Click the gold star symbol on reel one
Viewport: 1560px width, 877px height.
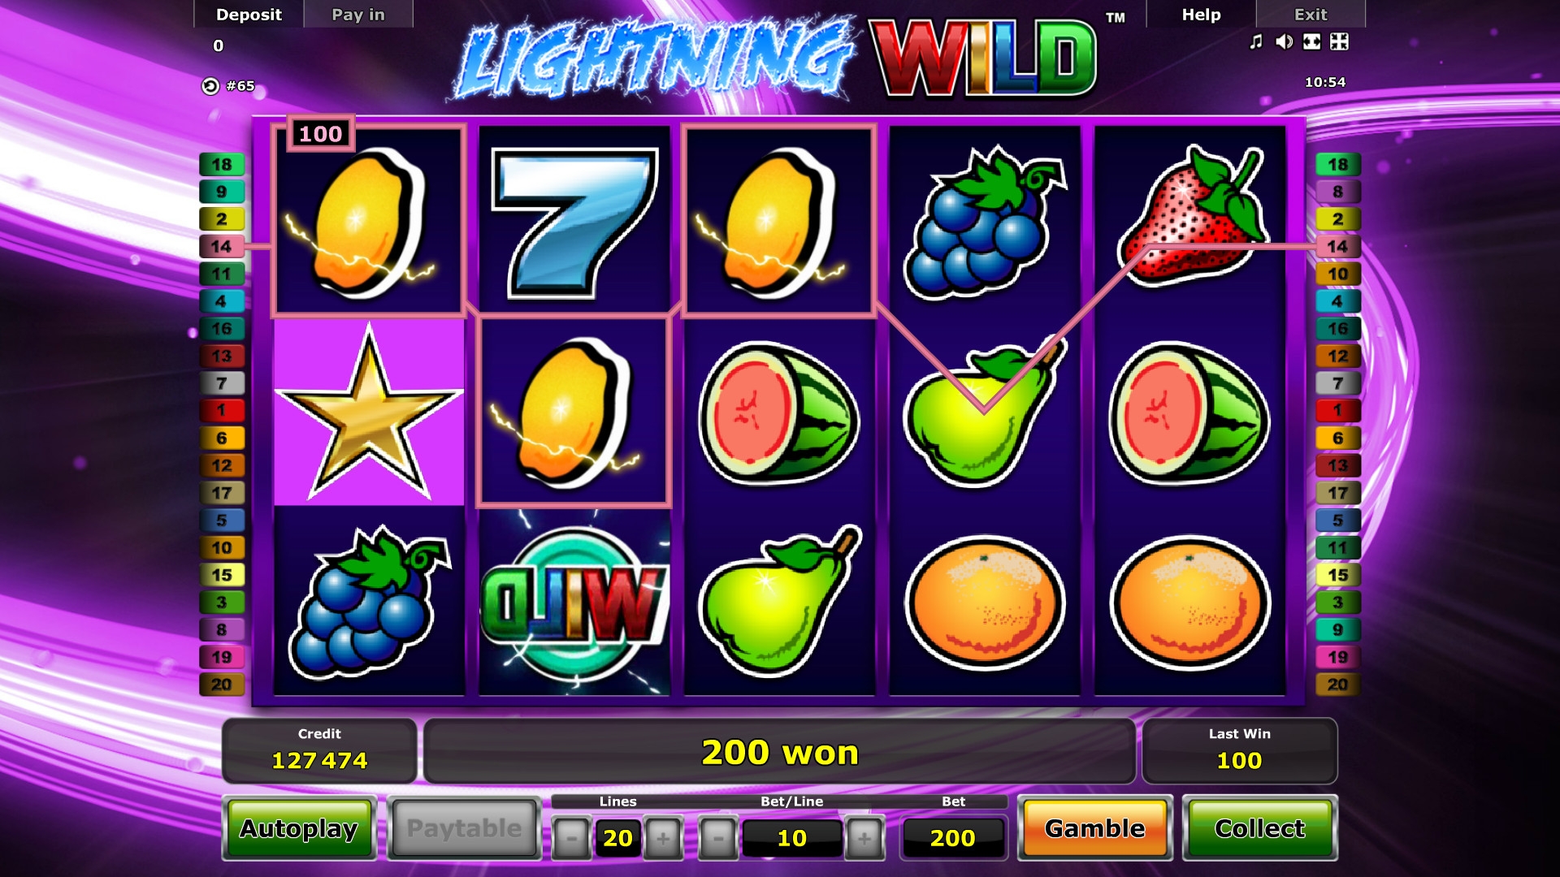369,411
